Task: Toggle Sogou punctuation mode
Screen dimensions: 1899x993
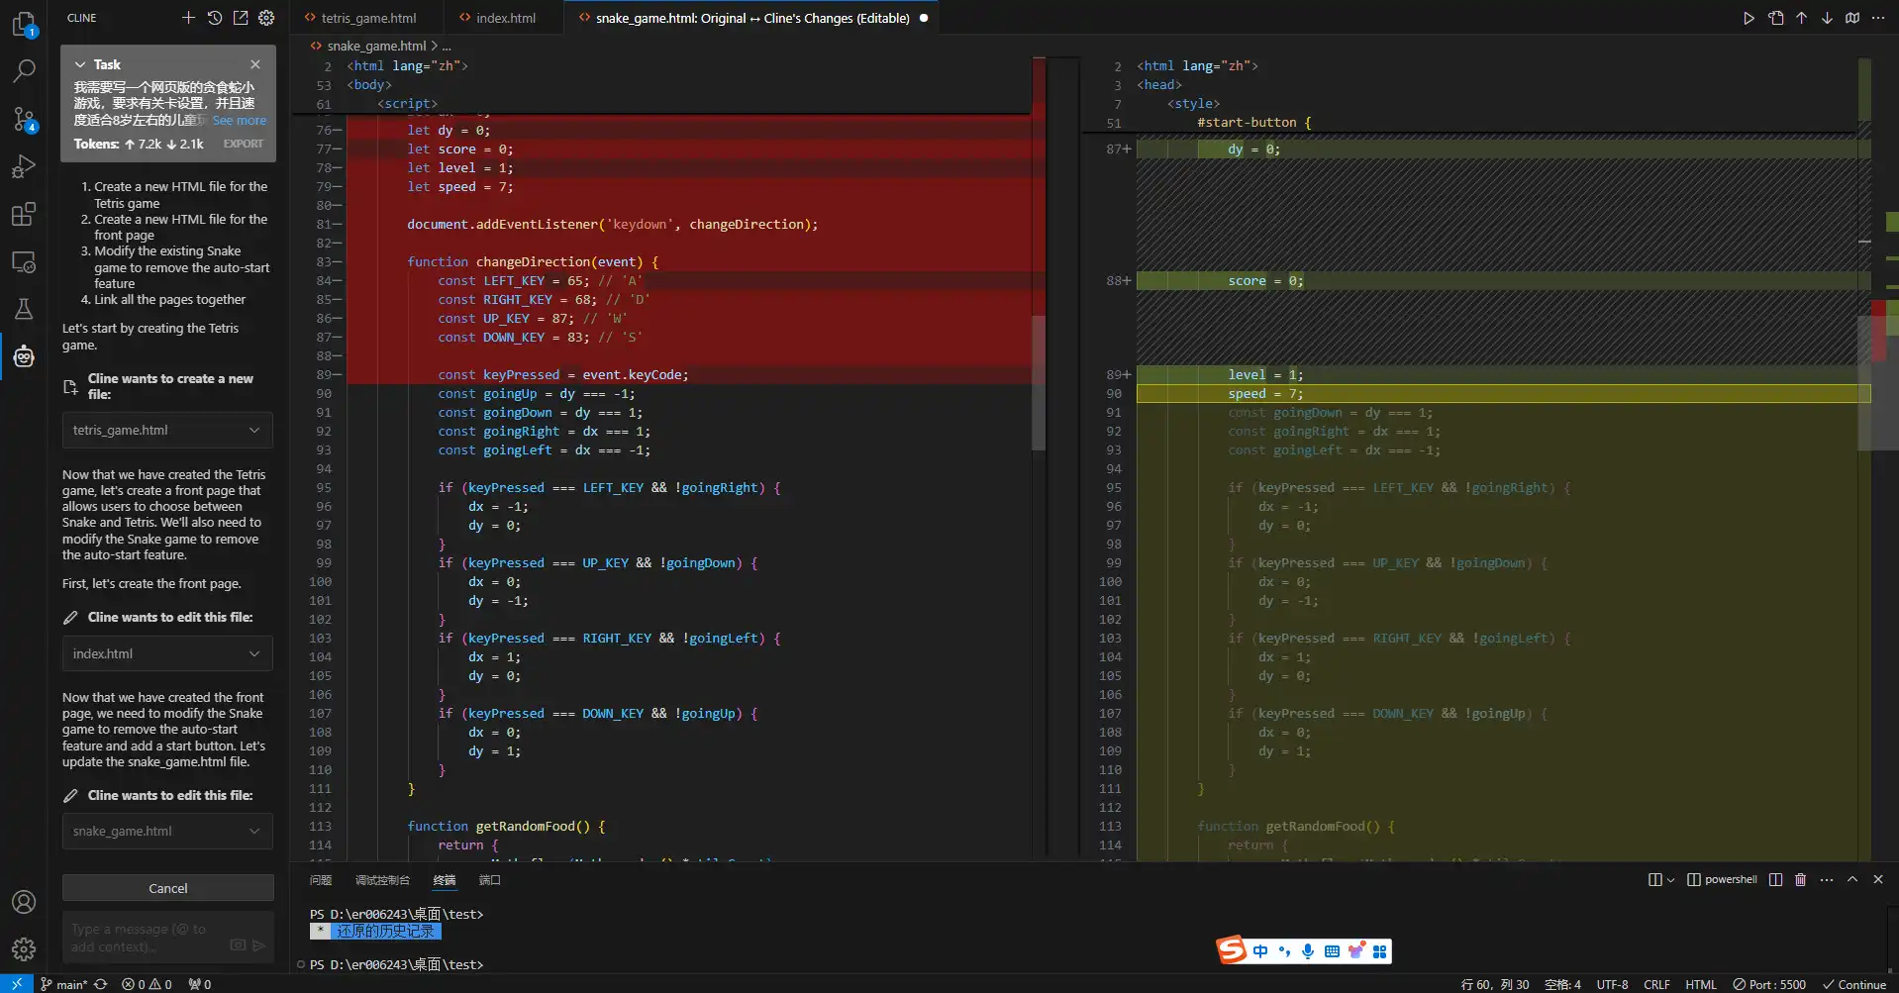Action: 1284,951
